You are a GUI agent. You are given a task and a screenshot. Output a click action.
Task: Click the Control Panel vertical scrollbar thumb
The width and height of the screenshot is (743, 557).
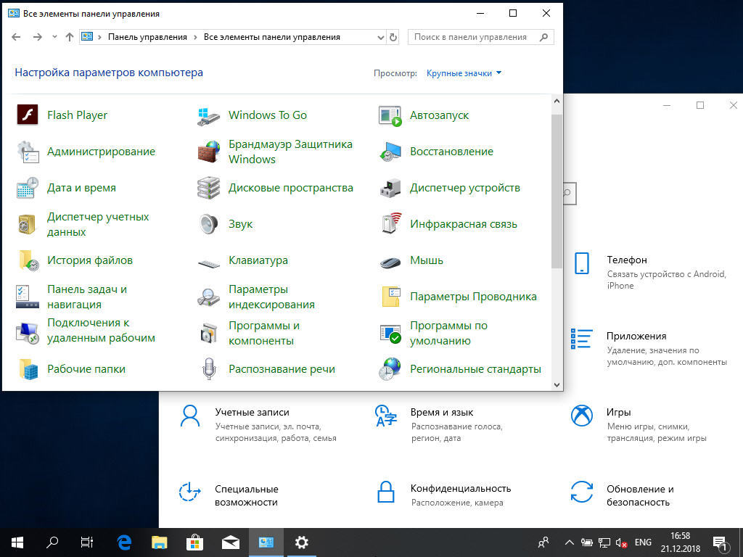click(x=557, y=190)
